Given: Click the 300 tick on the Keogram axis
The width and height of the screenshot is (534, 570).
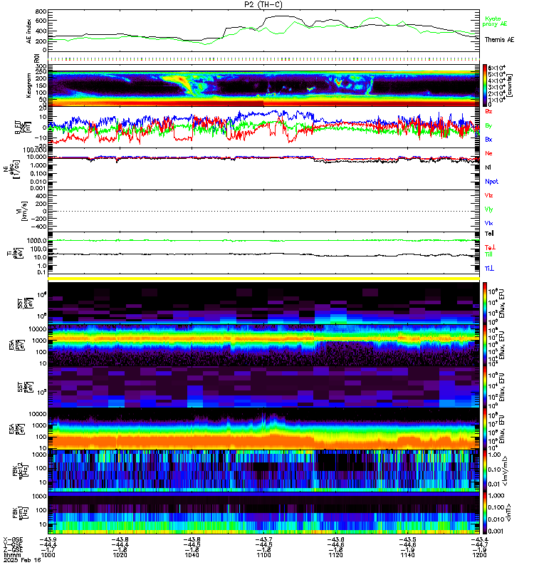Looking at the screenshot, I should [41, 66].
